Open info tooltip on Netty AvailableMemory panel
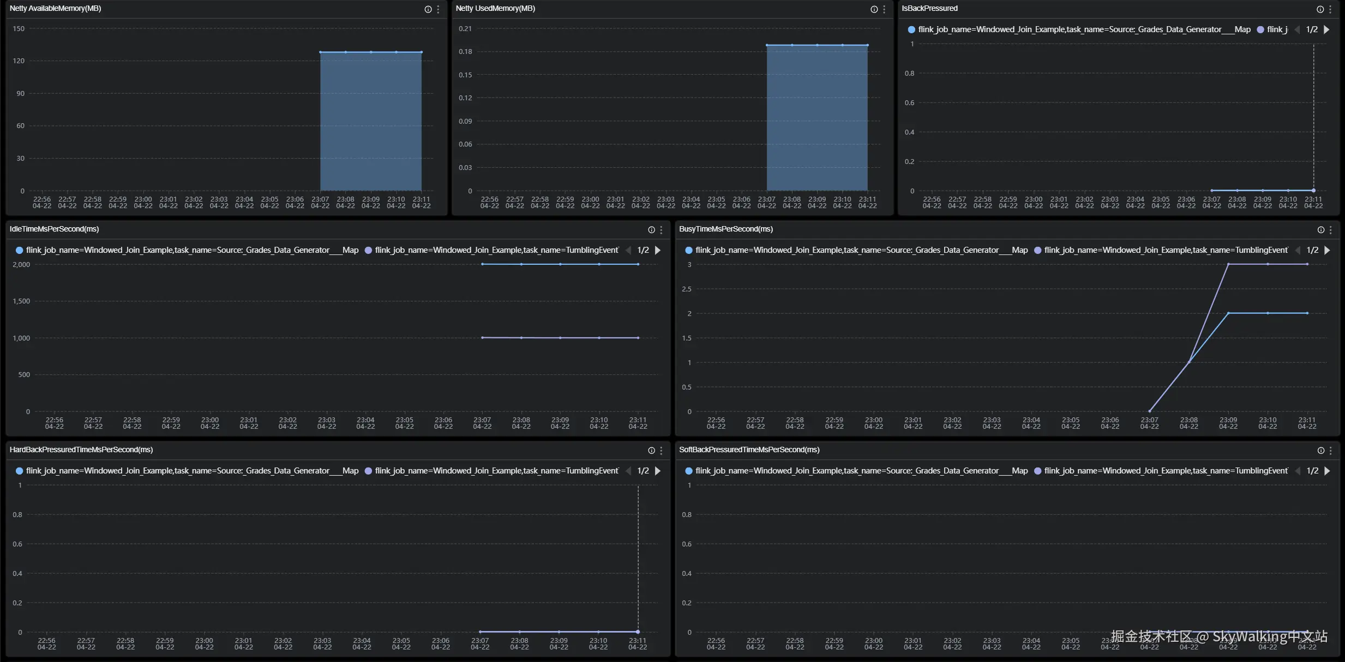The height and width of the screenshot is (662, 1345). [x=428, y=9]
